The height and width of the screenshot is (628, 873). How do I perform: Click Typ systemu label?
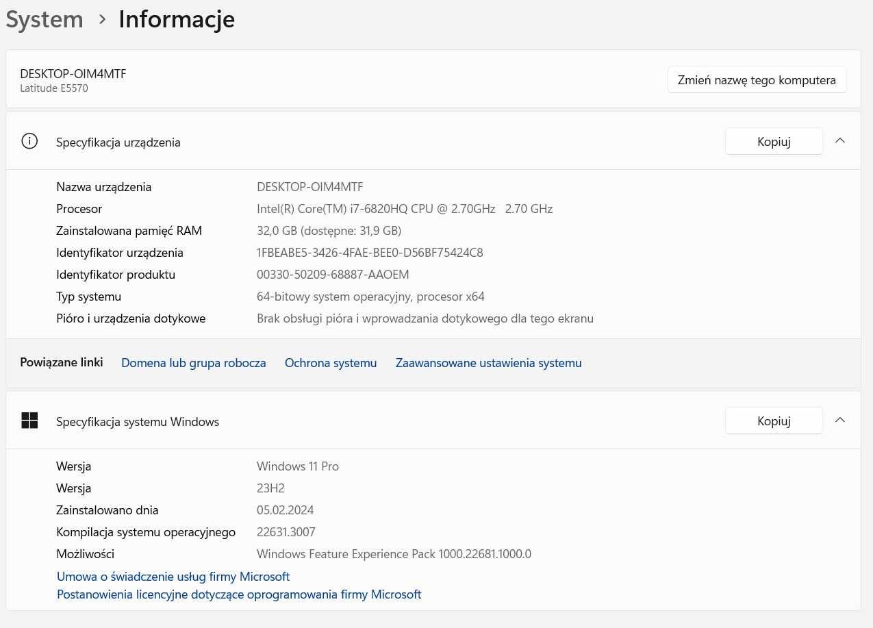pyautogui.click(x=89, y=297)
